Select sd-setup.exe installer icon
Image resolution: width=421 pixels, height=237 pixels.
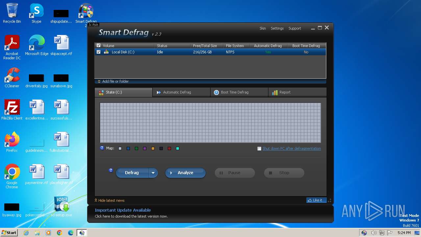(61, 207)
